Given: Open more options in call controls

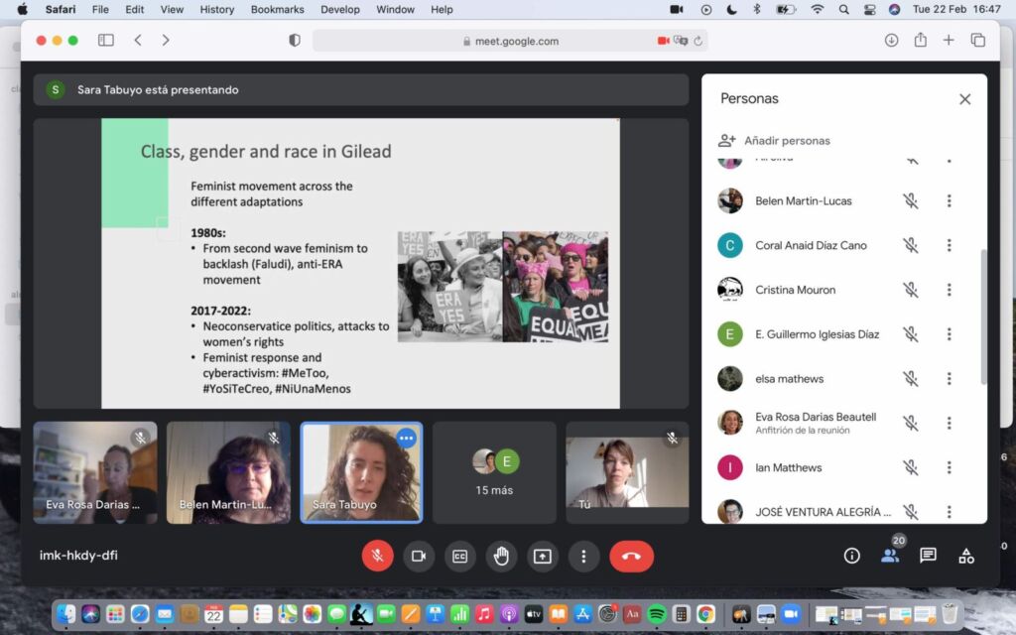Looking at the screenshot, I should click(x=584, y=556).
